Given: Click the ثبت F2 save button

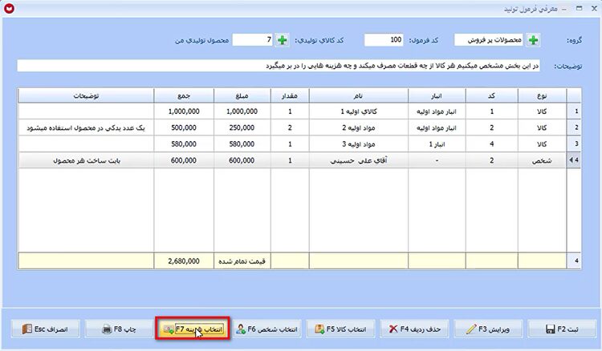Looking at the screenshot, I should click(x=562, y=329).
